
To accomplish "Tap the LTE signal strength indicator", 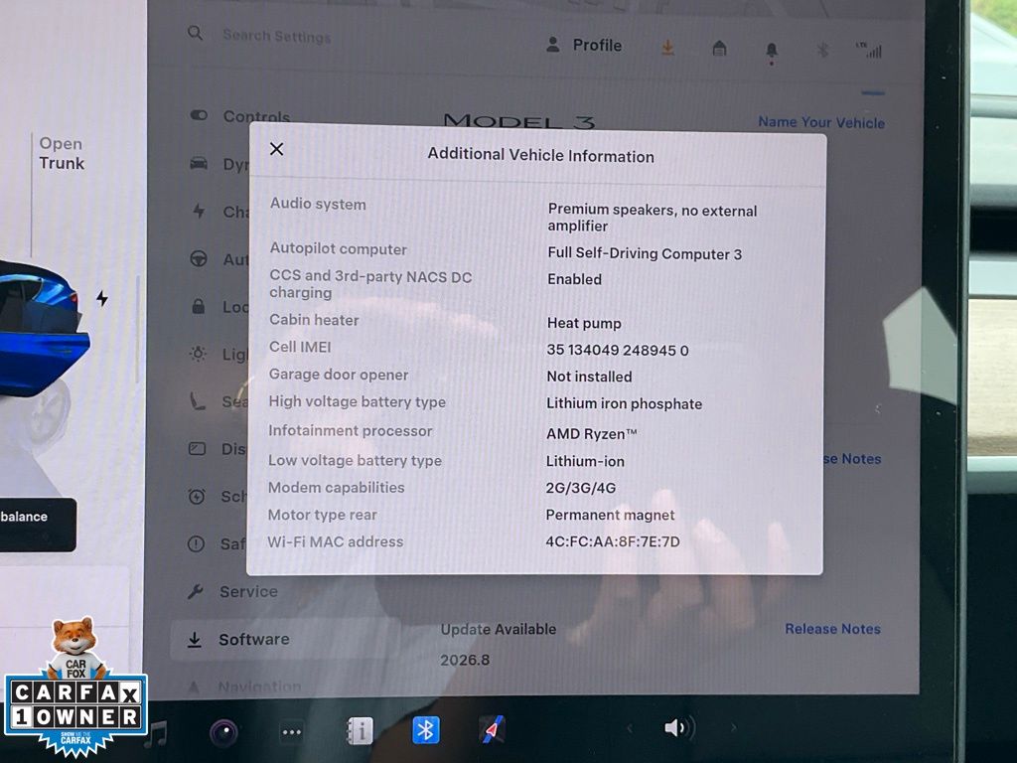I will 869,50.
